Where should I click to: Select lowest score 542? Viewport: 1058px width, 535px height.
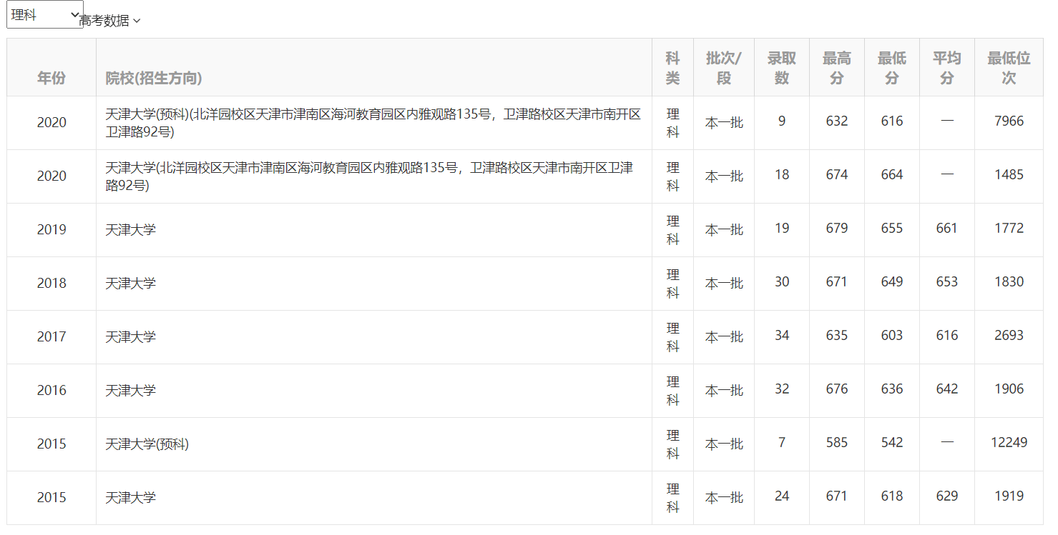(892, 442)
